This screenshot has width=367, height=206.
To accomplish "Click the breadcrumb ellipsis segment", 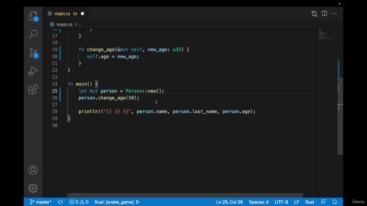I will point(80,25).
